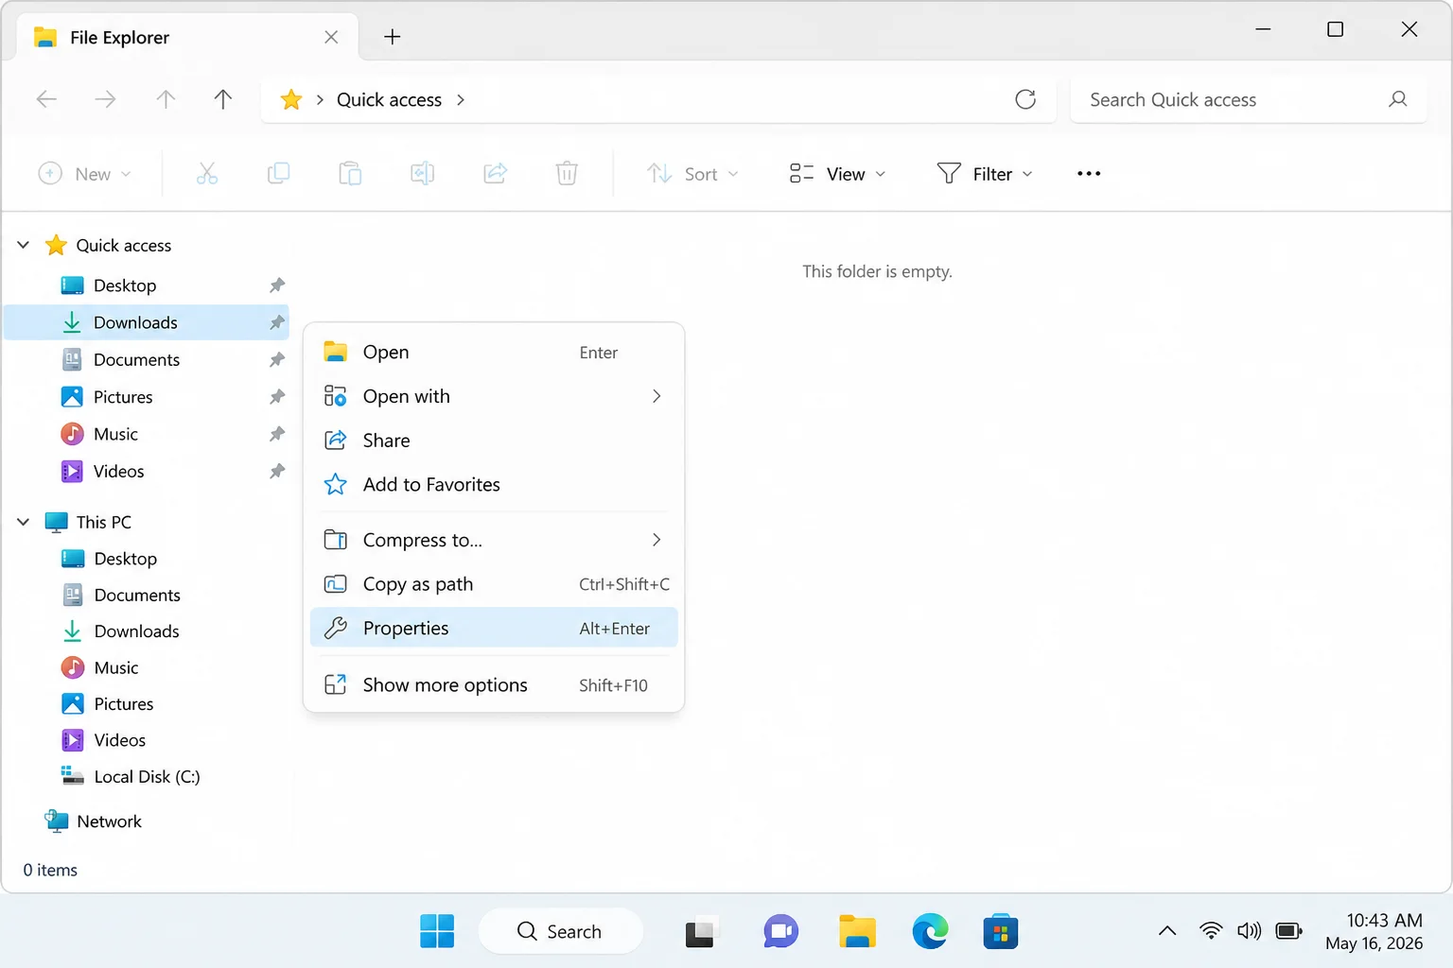This screenshot has width=1453, height=968.
Task: Click the Rename icon in toolbar
Action: pyautogui.click(x=422, y=173)
